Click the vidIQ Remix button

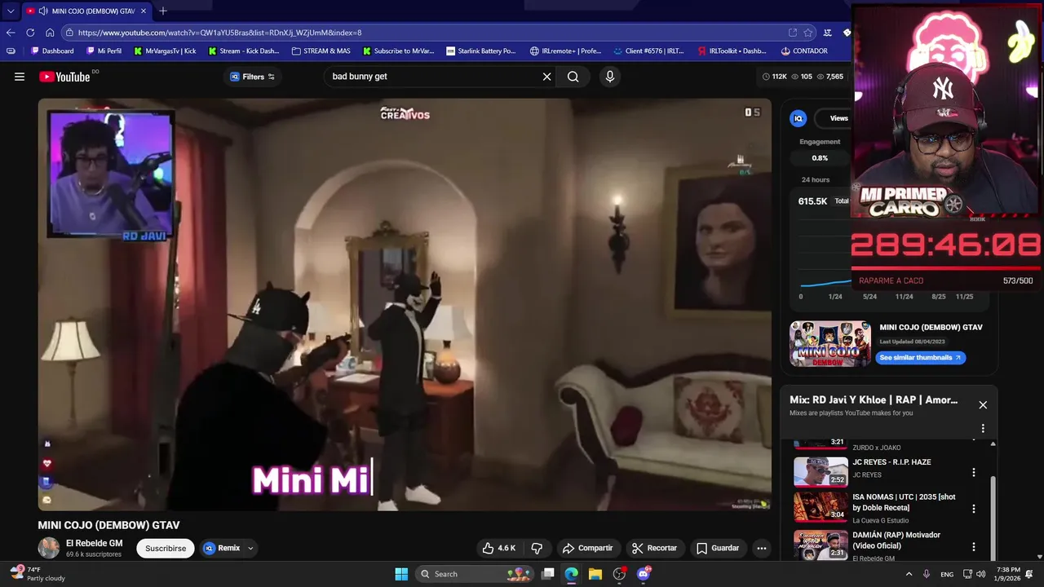222,548
